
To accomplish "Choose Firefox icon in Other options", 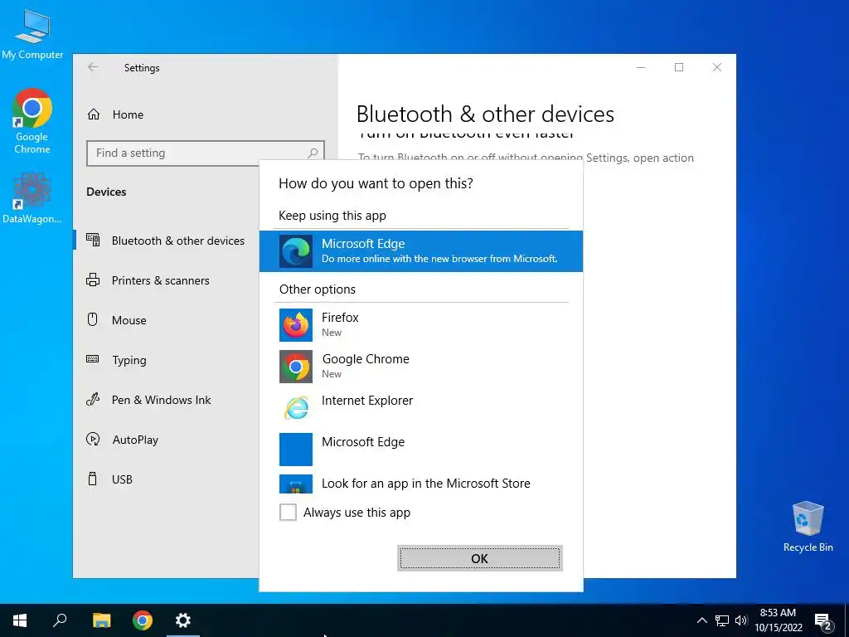I will click(x=296, y=325).
